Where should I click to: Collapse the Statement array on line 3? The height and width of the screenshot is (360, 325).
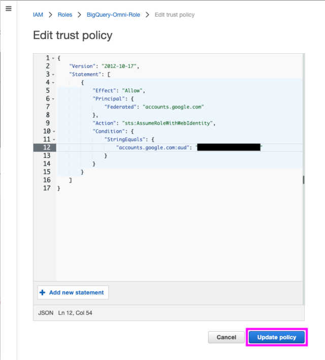[53, 75]
